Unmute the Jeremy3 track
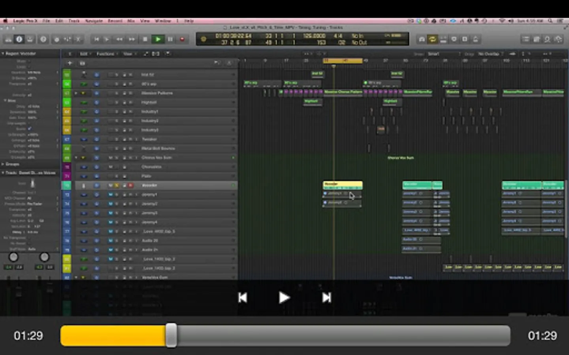Viewport: 569px width, 355px height. (111, 213)
